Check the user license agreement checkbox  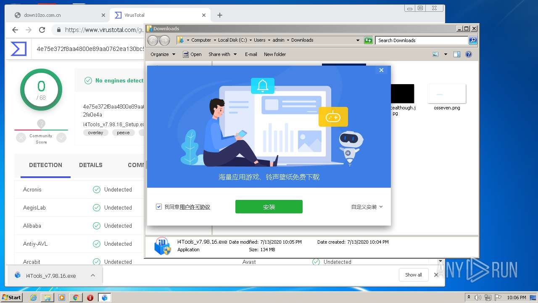[x=159, y=207]
